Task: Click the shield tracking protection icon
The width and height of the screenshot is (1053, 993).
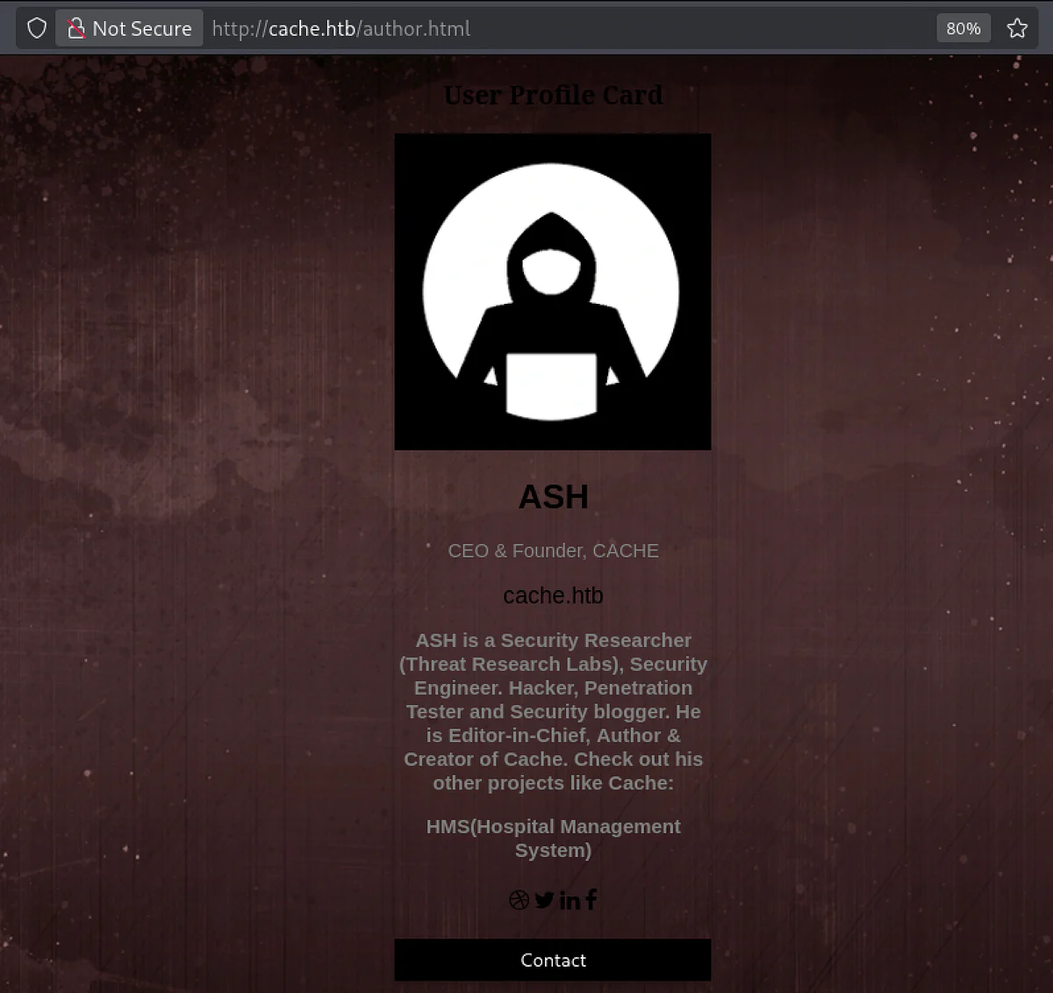Action: pos(37,28)
